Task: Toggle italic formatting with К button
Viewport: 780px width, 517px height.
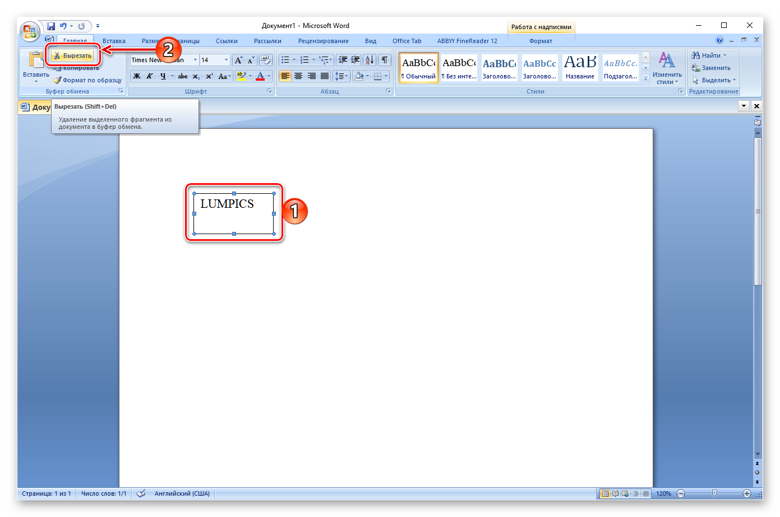Action: (x=150, y=76)
